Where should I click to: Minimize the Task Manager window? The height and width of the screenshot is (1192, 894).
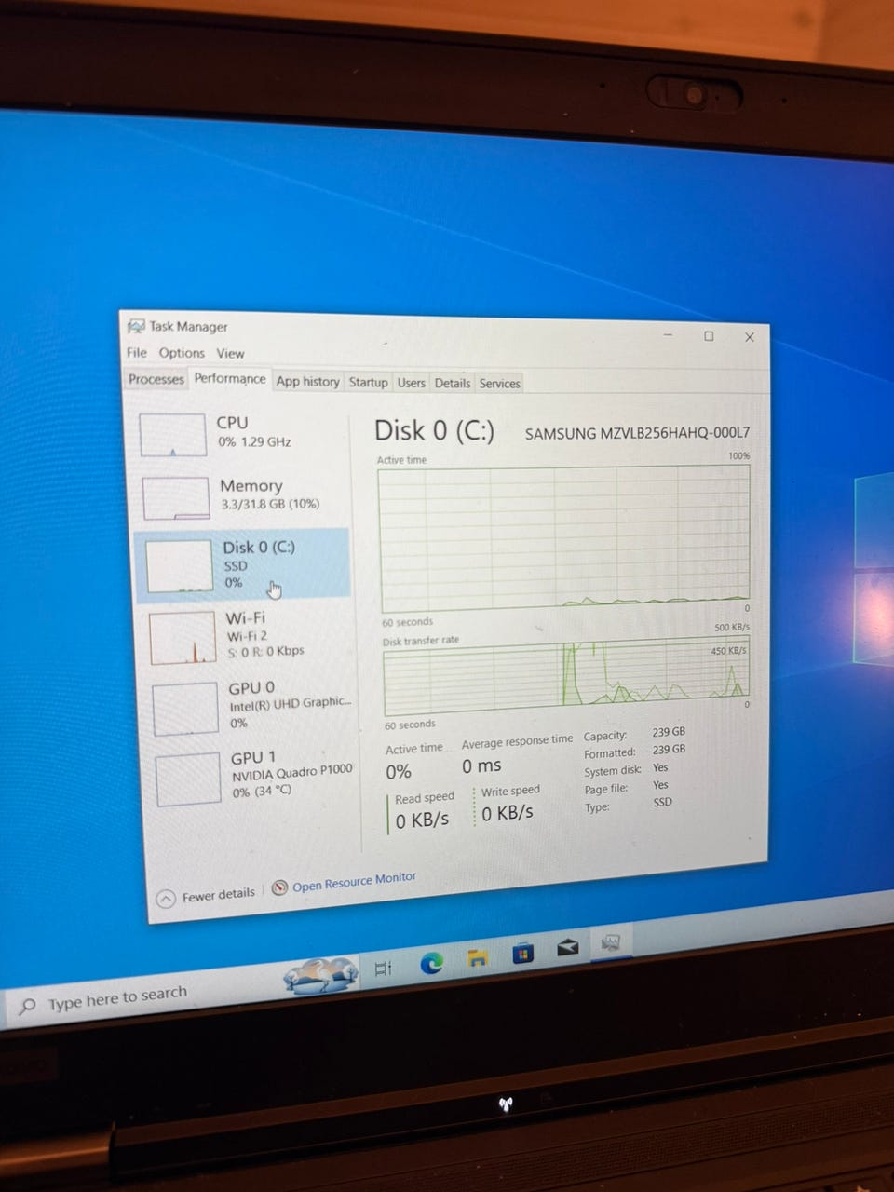(669, 334)
